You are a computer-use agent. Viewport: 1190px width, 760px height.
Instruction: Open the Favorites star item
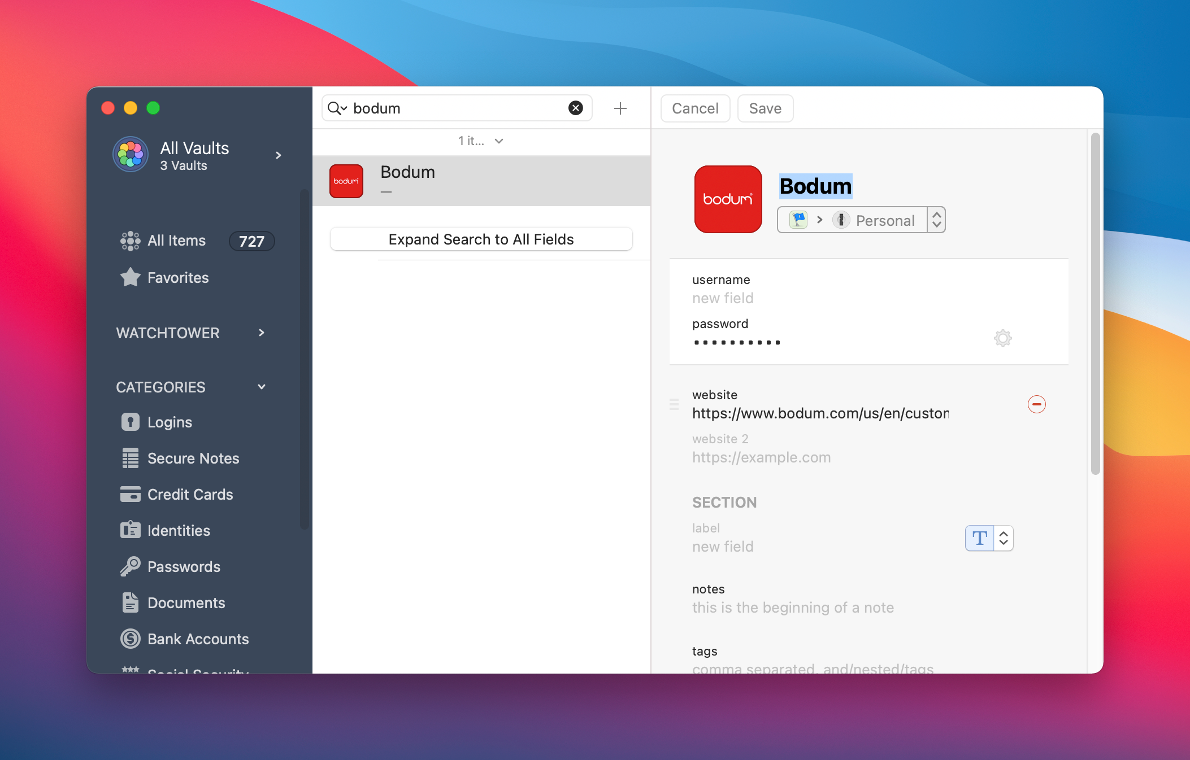[x=177, y=278]
